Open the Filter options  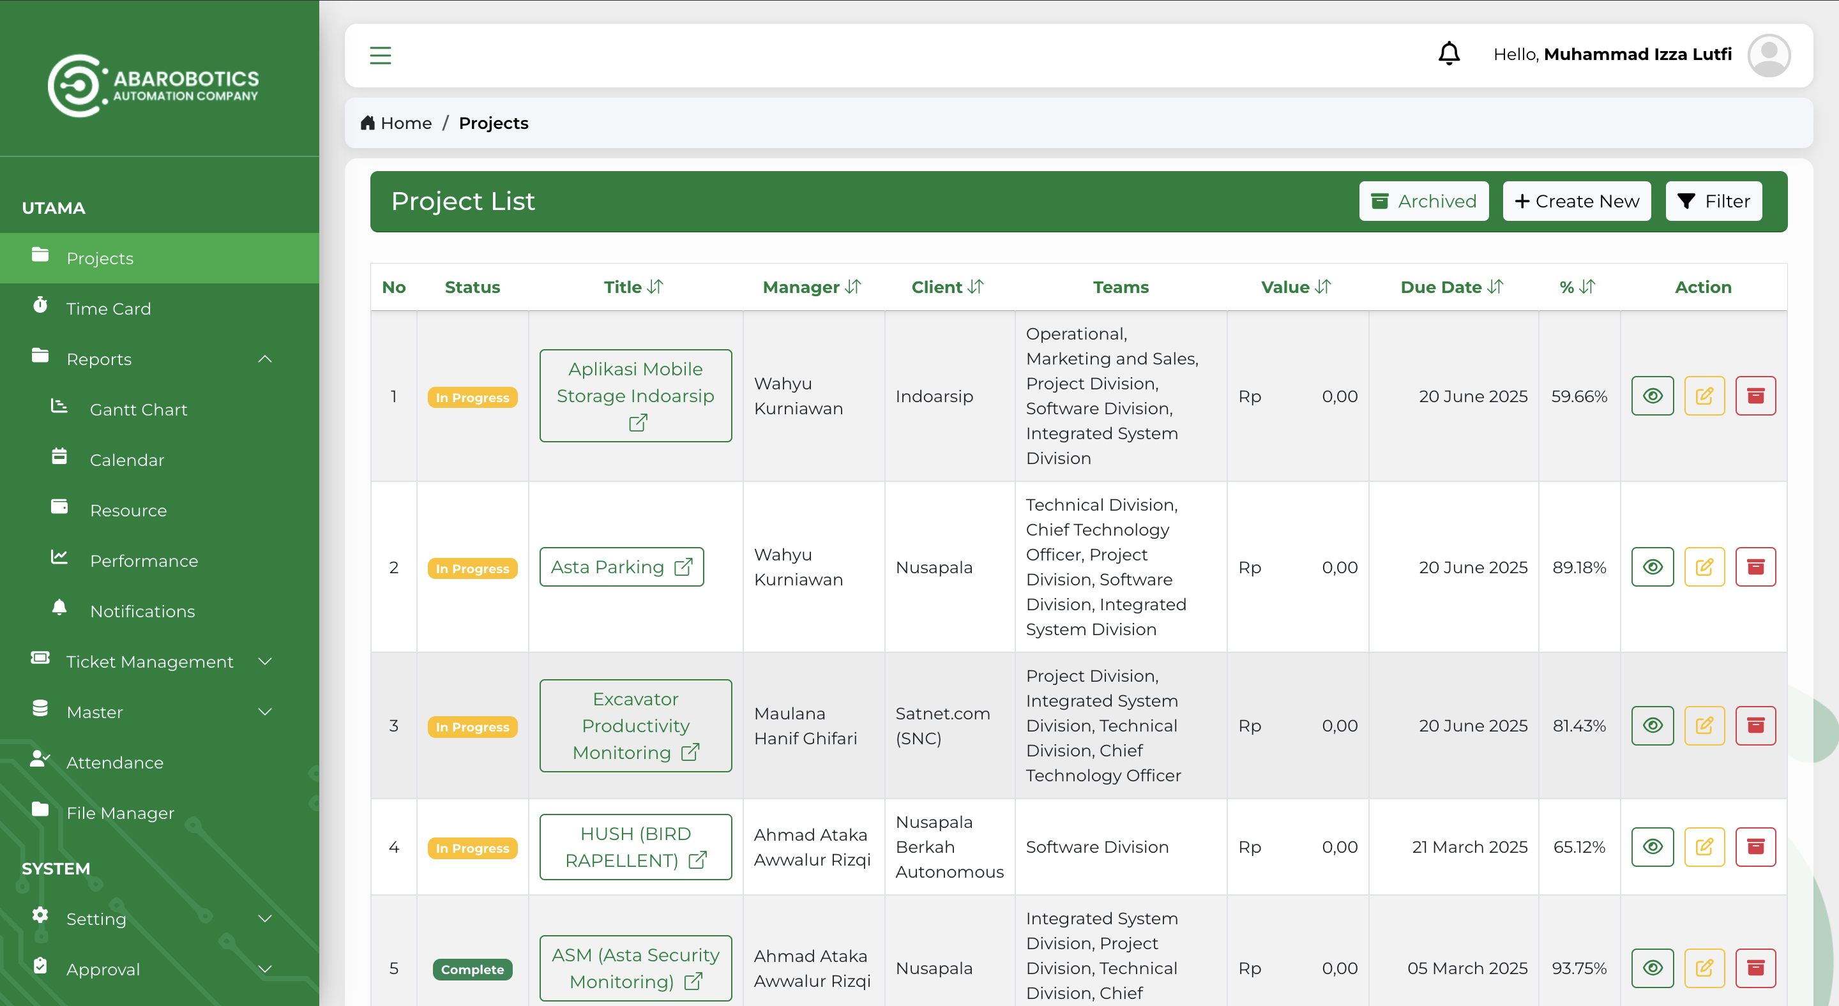1713,201
